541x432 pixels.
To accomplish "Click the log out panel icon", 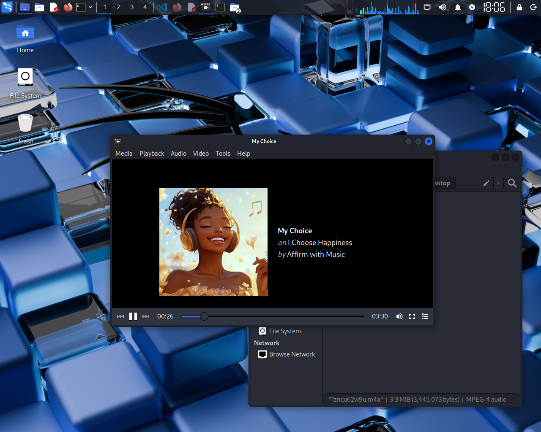I will pos(533,7).
